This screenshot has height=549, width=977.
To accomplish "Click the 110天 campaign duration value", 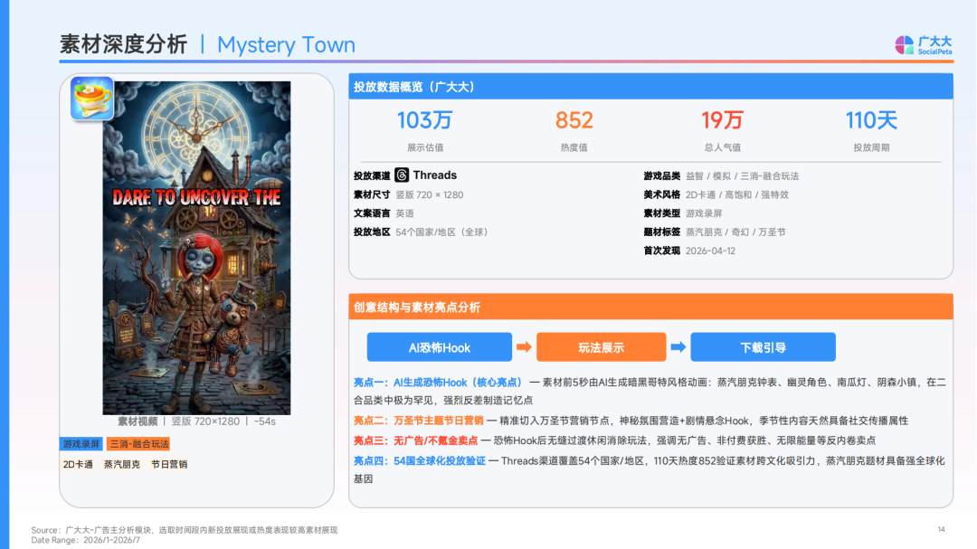I will [x=871, y=120].
